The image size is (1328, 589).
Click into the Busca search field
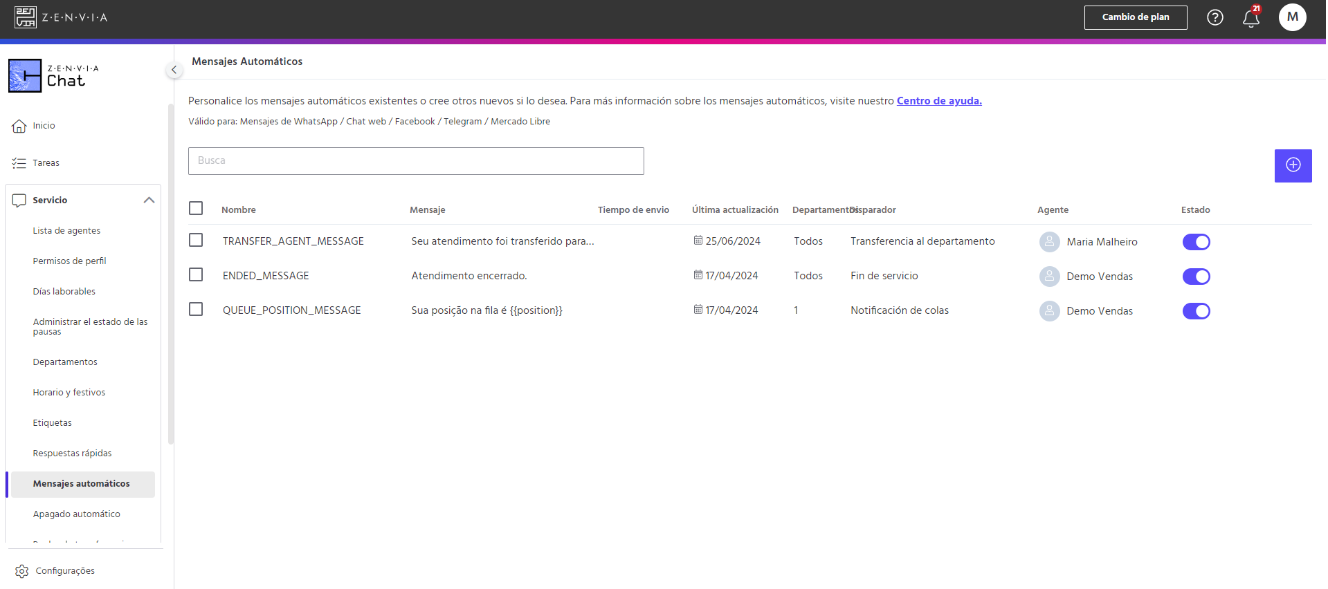pyautogui.click(x=416, y=161)
